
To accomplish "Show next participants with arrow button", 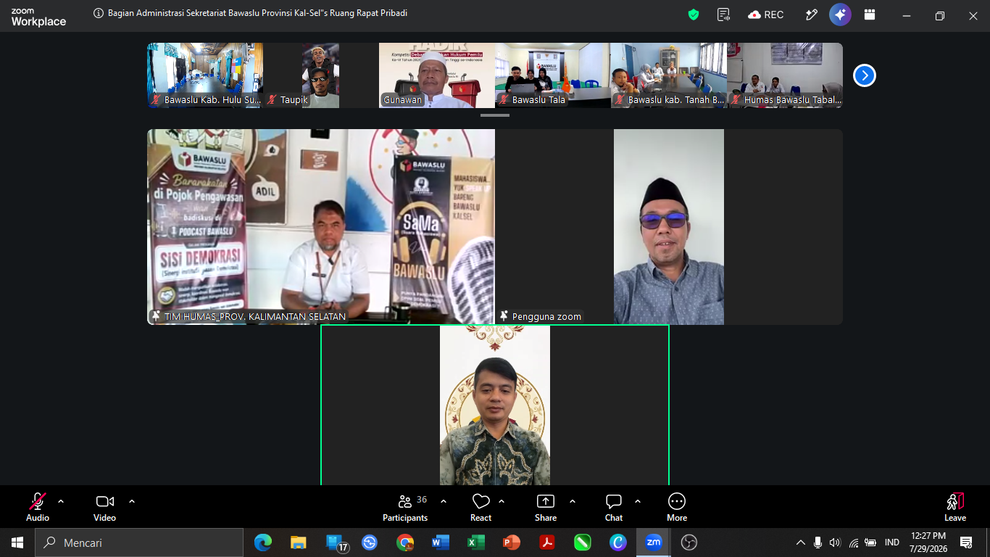I will 864,75.
